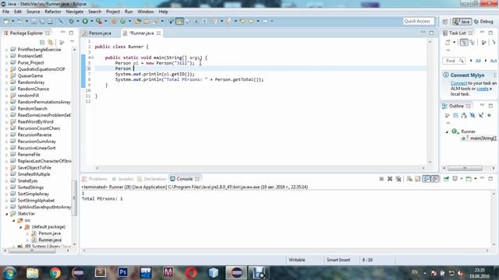Click the Debug bug icon in toolbar
Image resolution: width=499 pixels, height=280 pixels.
tap(71, 21)
